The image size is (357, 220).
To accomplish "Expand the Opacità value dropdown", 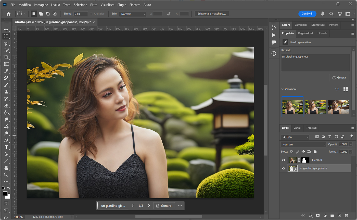I will click(351, 144).
